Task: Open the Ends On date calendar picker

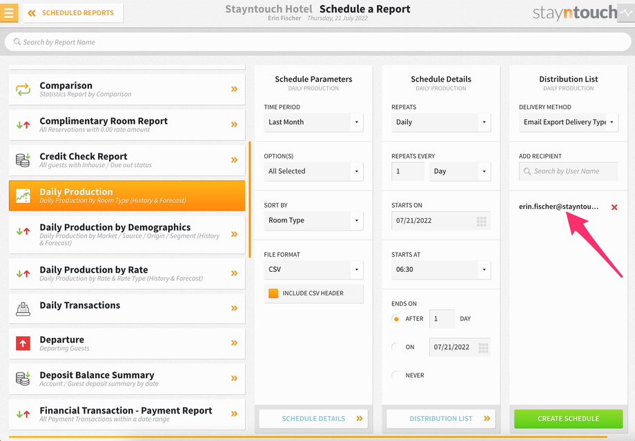Action: coord(483,347)
